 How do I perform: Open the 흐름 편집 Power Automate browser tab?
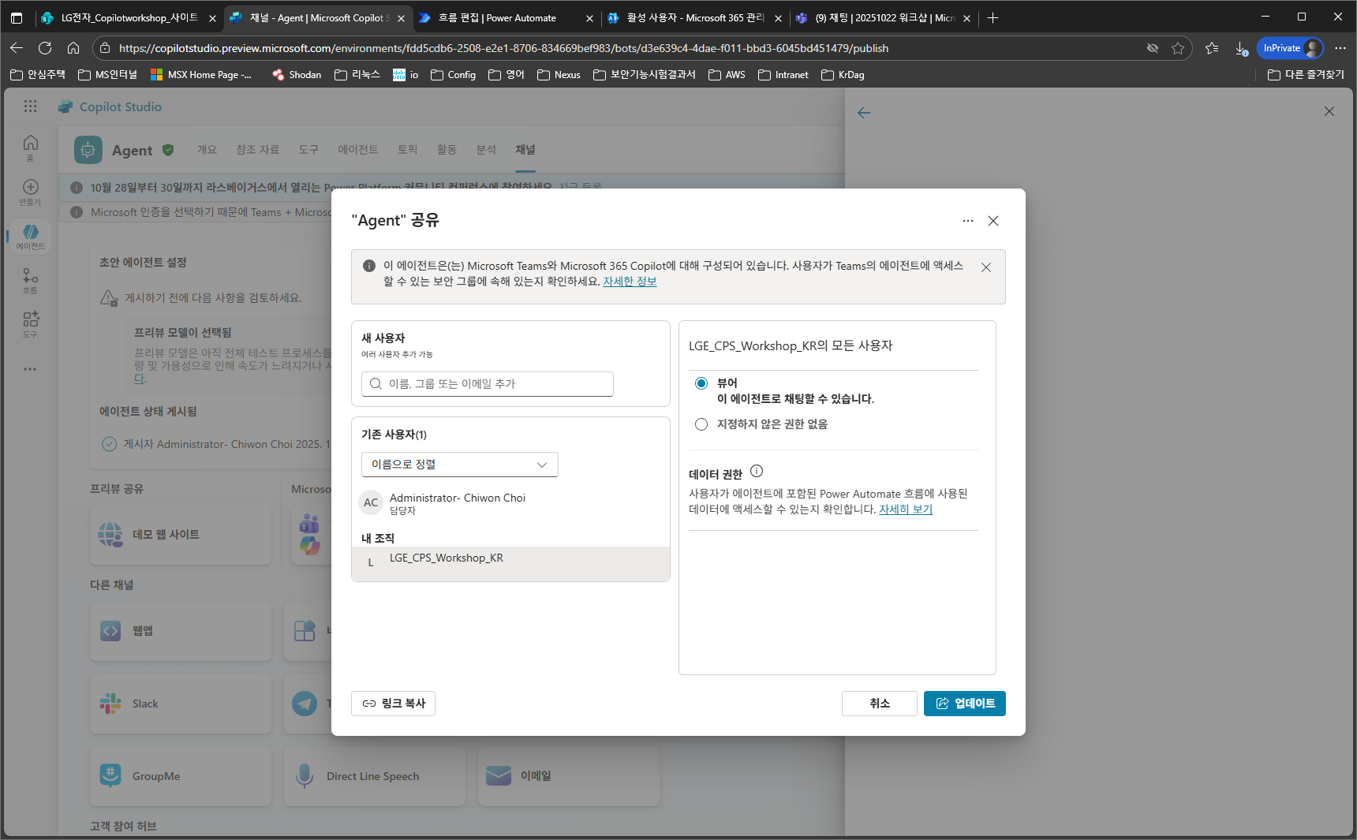[505, 17]
